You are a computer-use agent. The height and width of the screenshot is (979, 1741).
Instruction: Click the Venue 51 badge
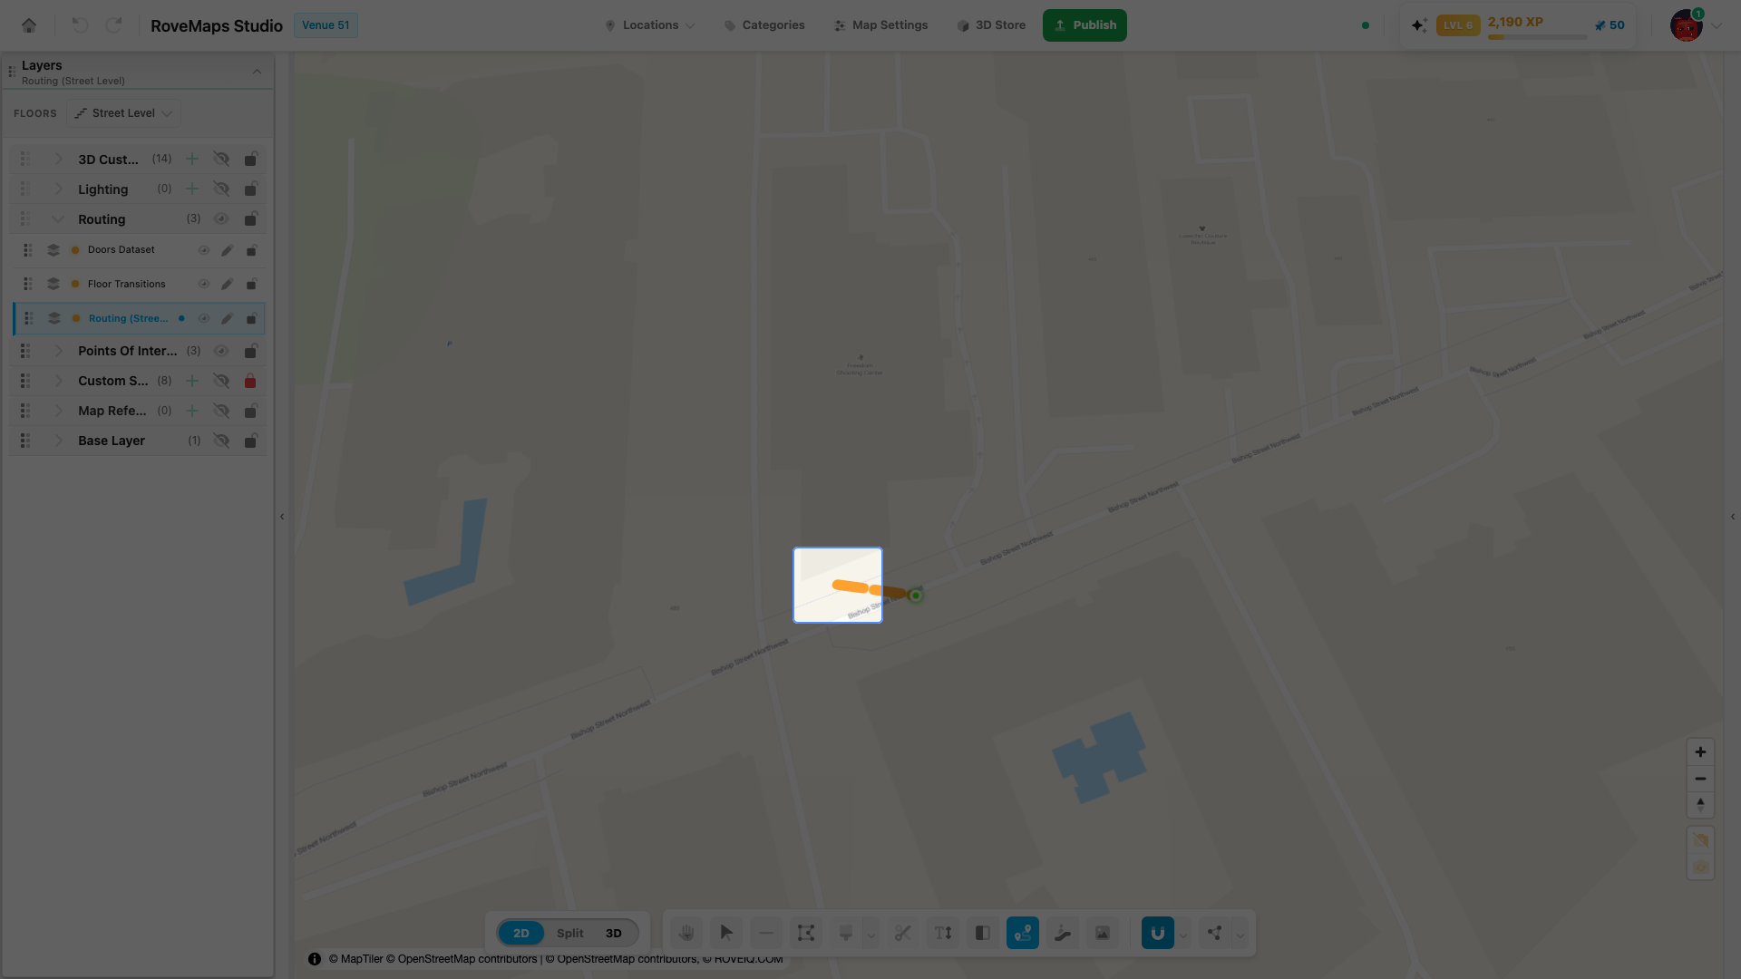[x=326, y=25]
